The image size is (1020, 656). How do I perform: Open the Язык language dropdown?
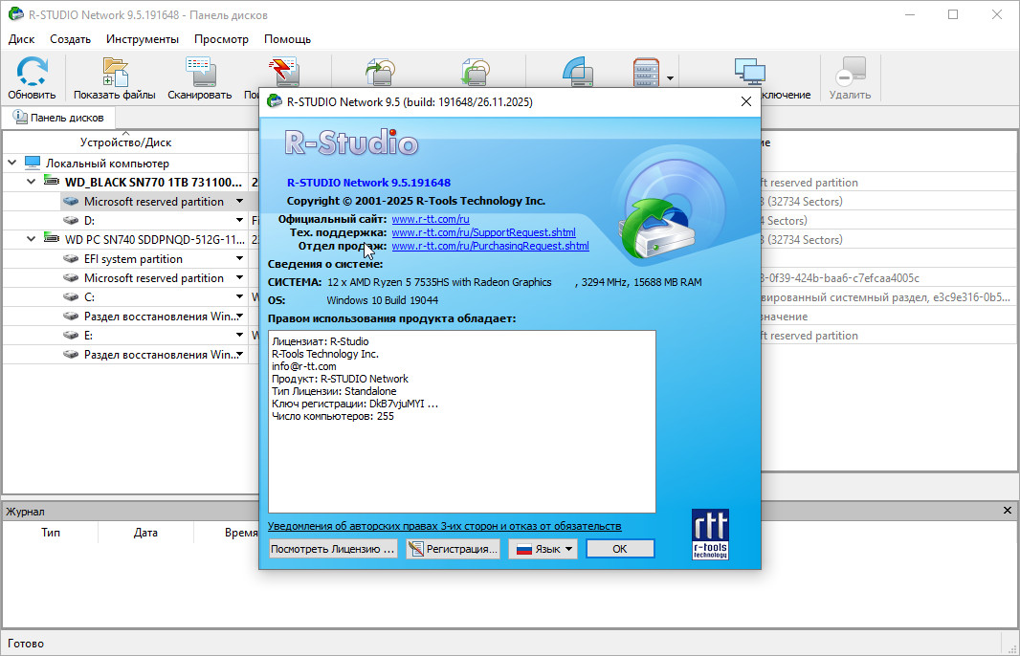click(x=543, y=549)
